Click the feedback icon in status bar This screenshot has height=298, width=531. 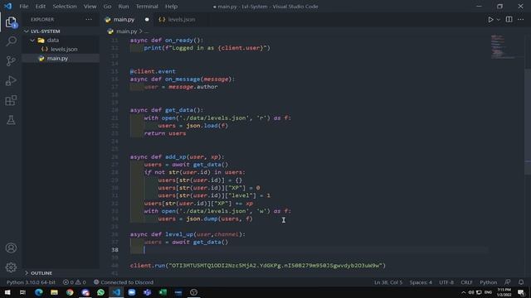[507, 282]
